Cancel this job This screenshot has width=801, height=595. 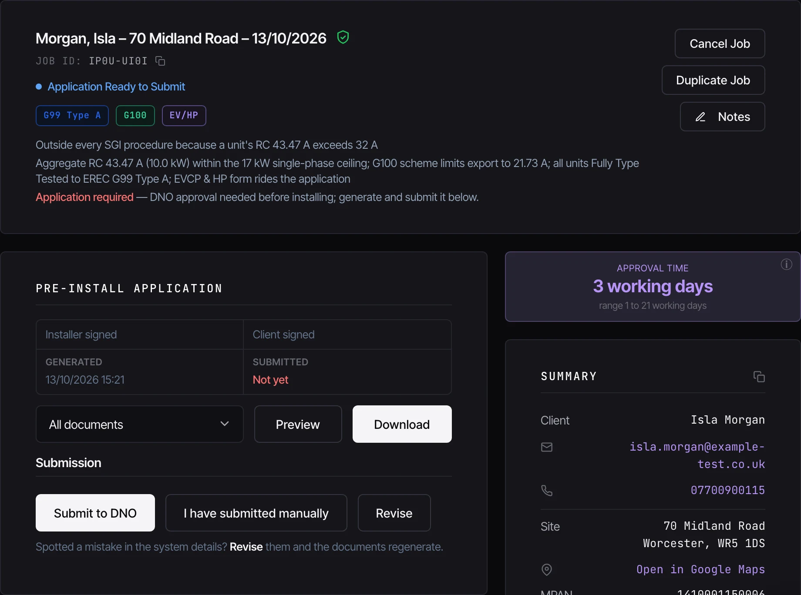click(720, 43)
